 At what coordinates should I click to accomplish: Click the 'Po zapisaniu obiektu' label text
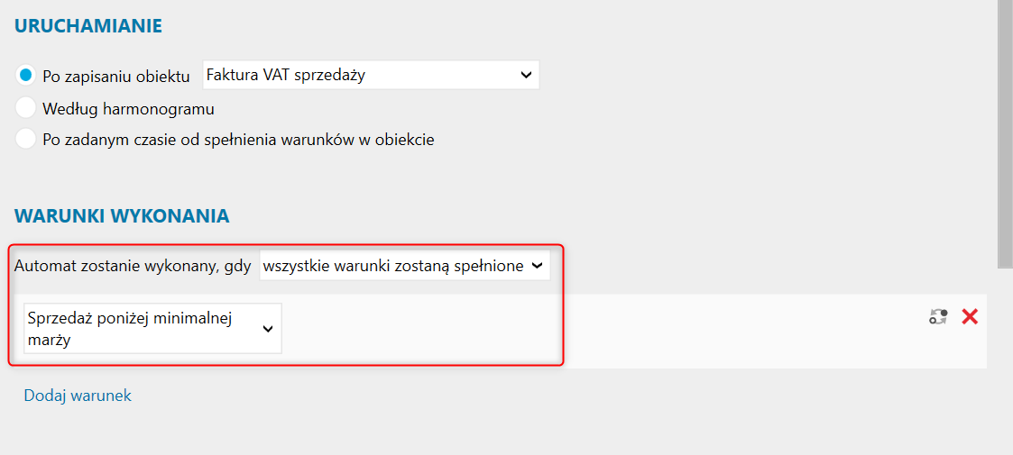coord(116,77)
